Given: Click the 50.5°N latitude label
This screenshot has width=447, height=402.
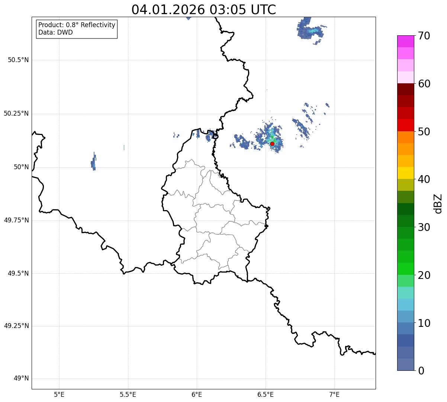Looking at the screenshot, I should (18, 60).
